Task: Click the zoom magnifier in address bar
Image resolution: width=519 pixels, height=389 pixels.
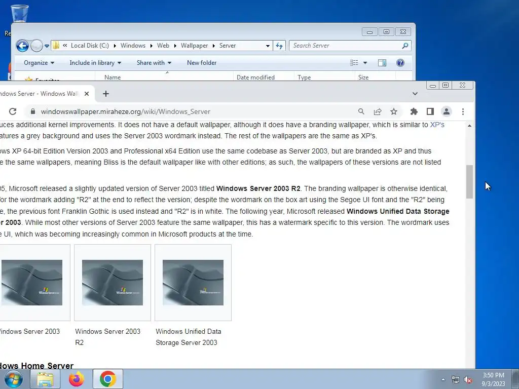Action: pos(361,111)
